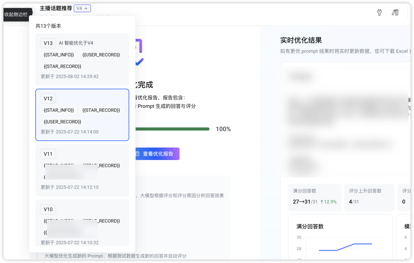
Task: Click the V10 version badge
Action: [48, 209]
